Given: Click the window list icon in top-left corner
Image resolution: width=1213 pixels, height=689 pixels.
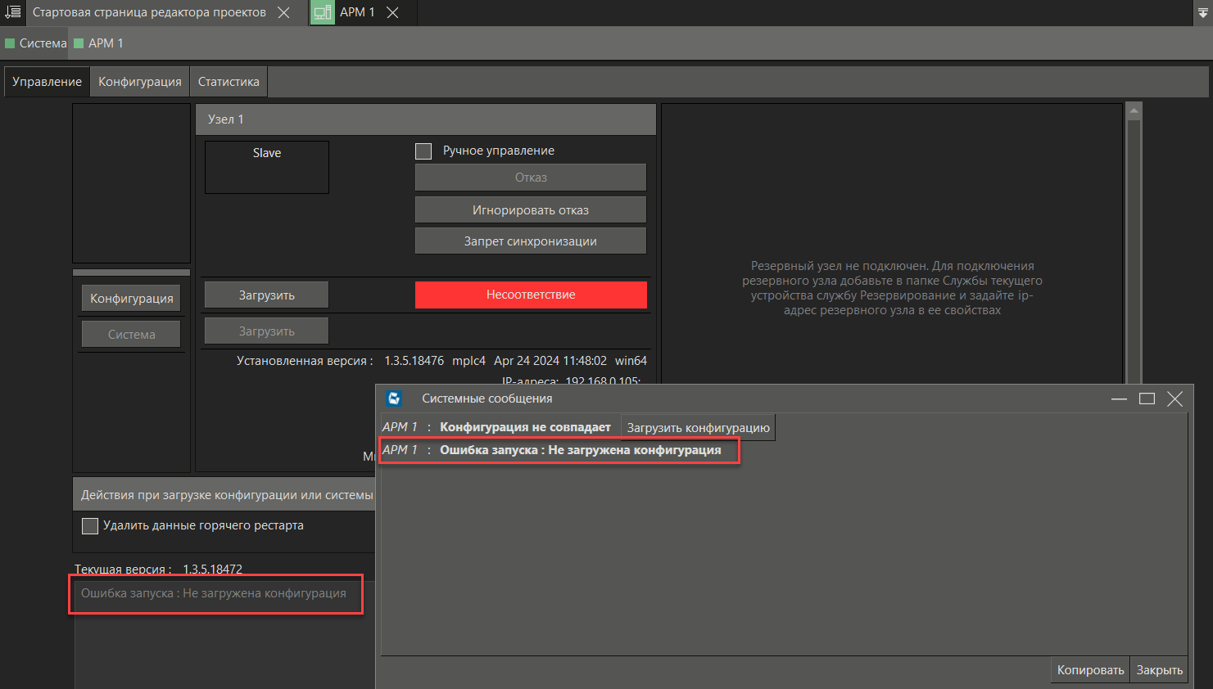Looking at the screenshot, I should pos(12,12).
